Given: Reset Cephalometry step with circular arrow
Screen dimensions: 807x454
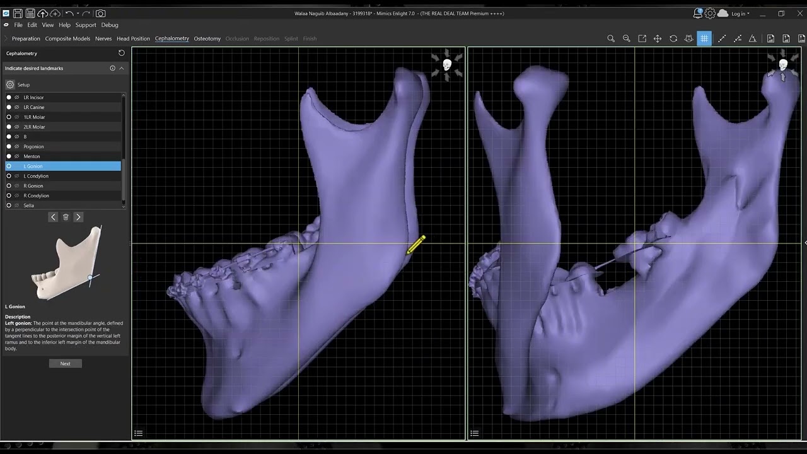Looking at the screenshot, I should 122,54.
